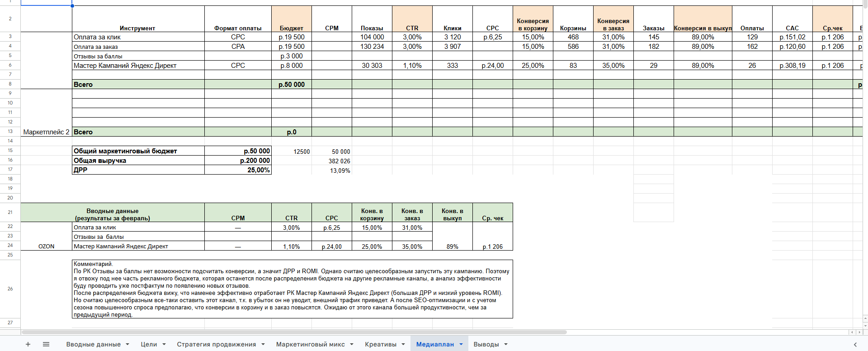Select the 382 026 value cell
868x351 pixels.
pyautogui.click(x=332, y=161)
